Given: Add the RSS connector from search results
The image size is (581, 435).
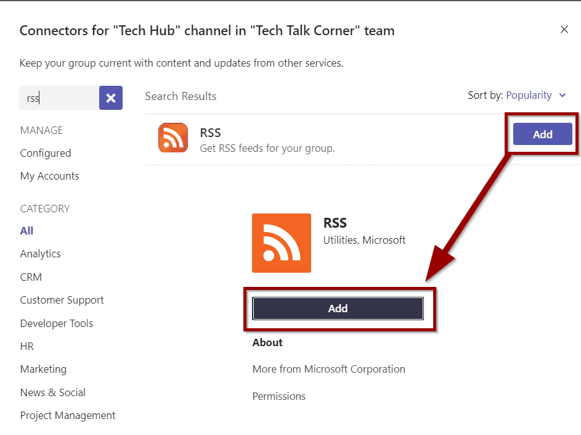Looking at the screenshot, I should (542, 134).
